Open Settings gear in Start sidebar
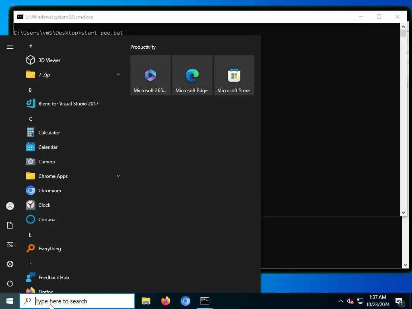Image resolution: width=412 pixels, height=309 pixels. [x=10, y=264]
